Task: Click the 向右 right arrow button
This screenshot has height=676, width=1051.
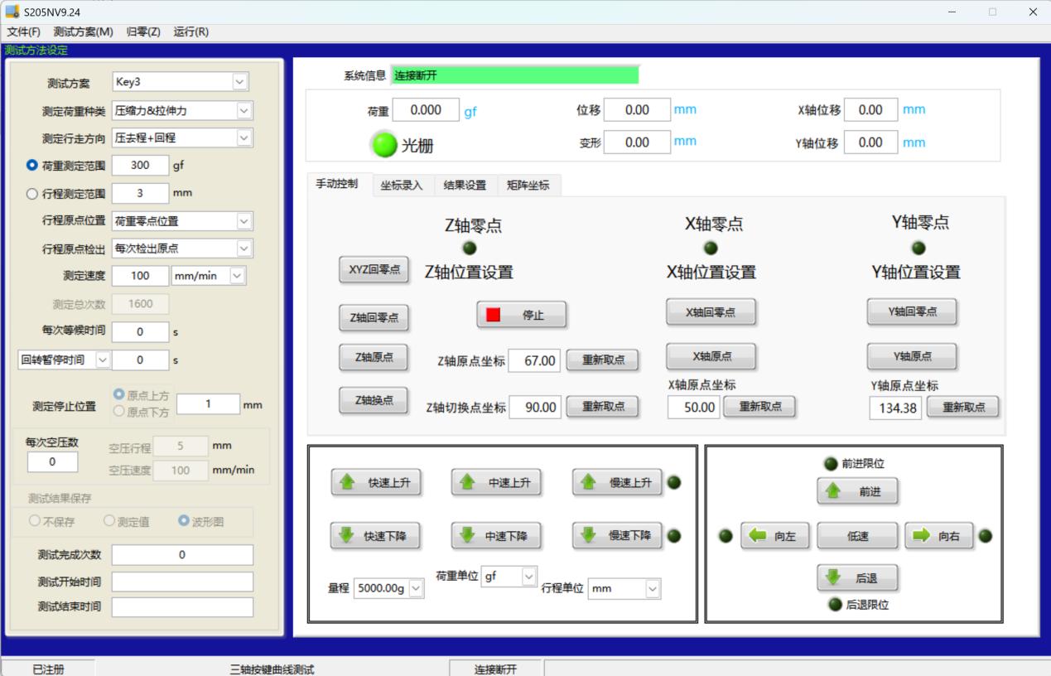Action: [x=938, y=536]
